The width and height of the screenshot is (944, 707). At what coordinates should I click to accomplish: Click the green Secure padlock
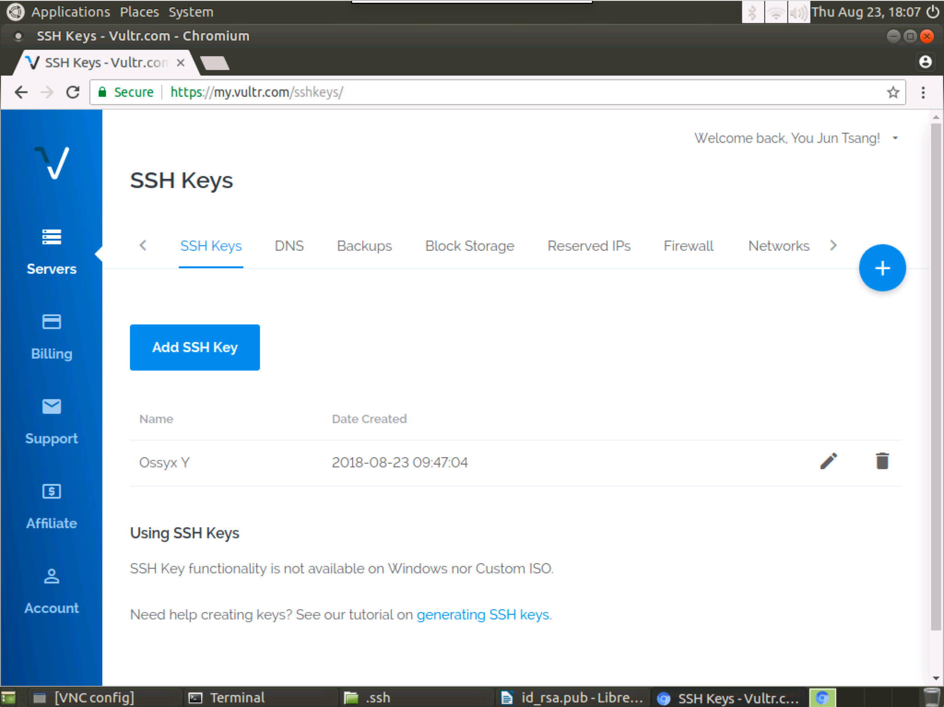pos(102,92)
